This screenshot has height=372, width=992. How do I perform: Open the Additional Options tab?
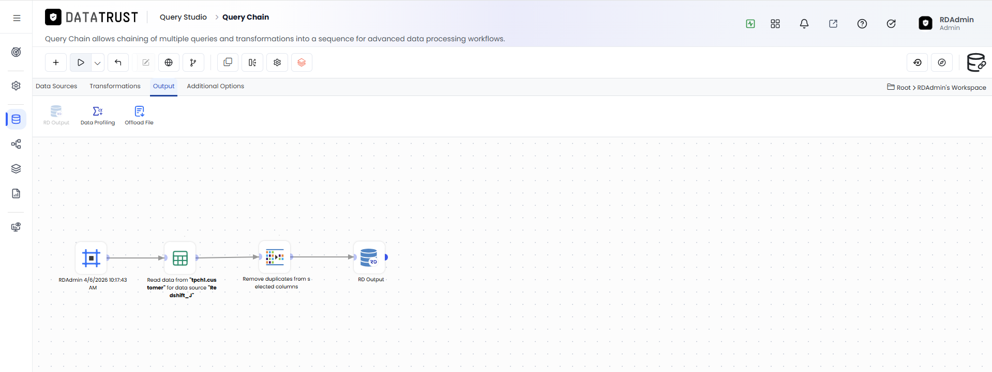(215, 86)
